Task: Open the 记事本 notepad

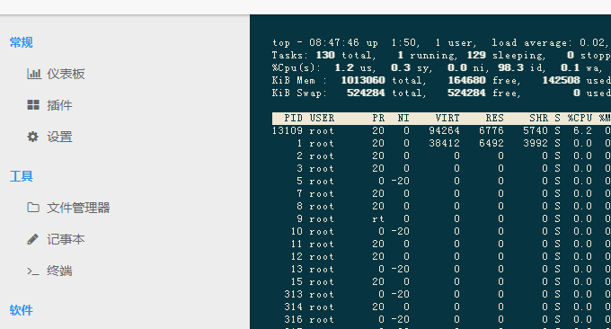Action: click(x=66, y=239)
